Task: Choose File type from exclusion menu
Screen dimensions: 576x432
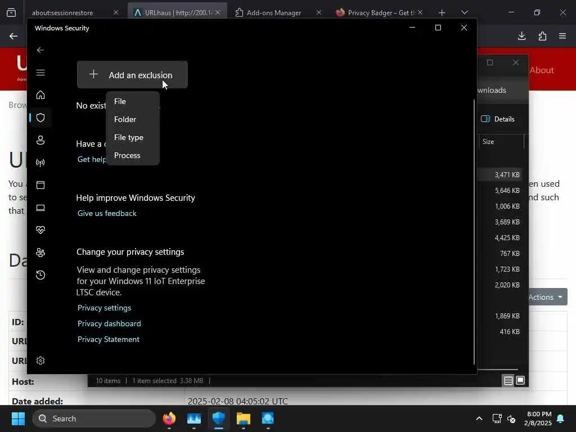Action: pyautogui.click(x=133, y=137)
